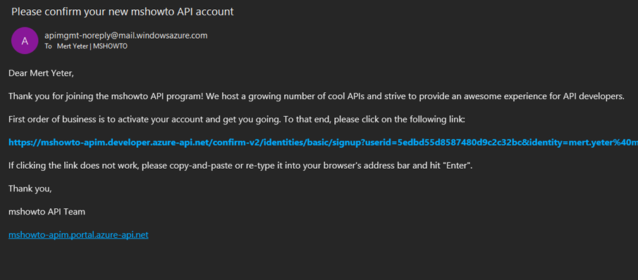This screenshot has width=638, height=280.
Task: Click the "If clicking the link" instruction line
Action: tap(240, 166)
